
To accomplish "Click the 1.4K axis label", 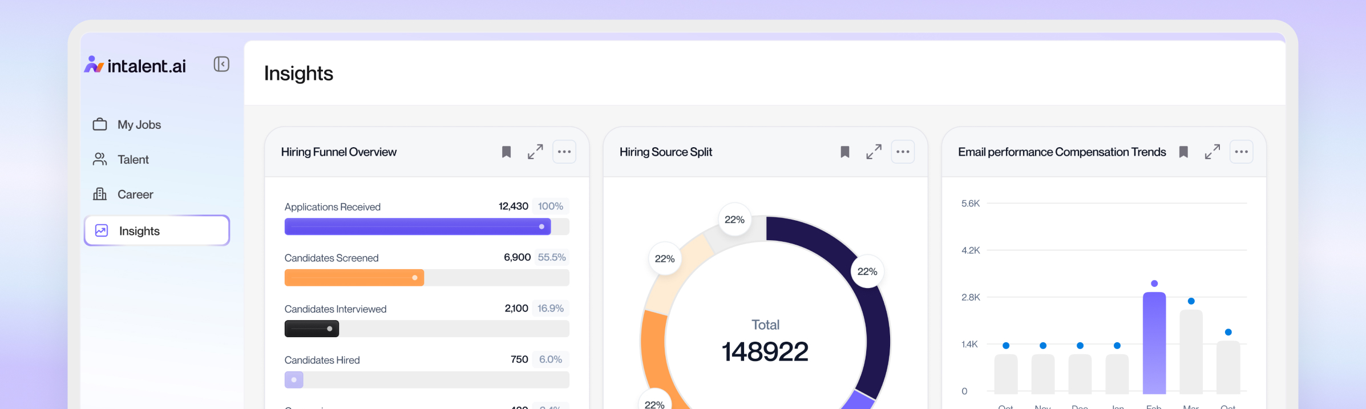I will pyautogui.click(x=969, y=344).
